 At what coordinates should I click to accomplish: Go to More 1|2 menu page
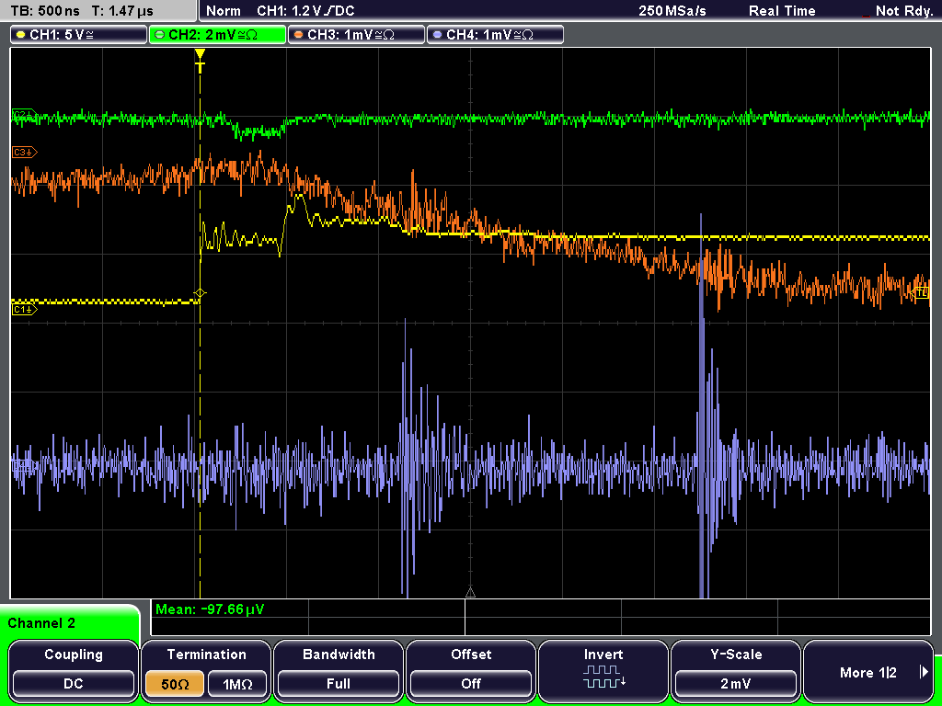[868, 670]
